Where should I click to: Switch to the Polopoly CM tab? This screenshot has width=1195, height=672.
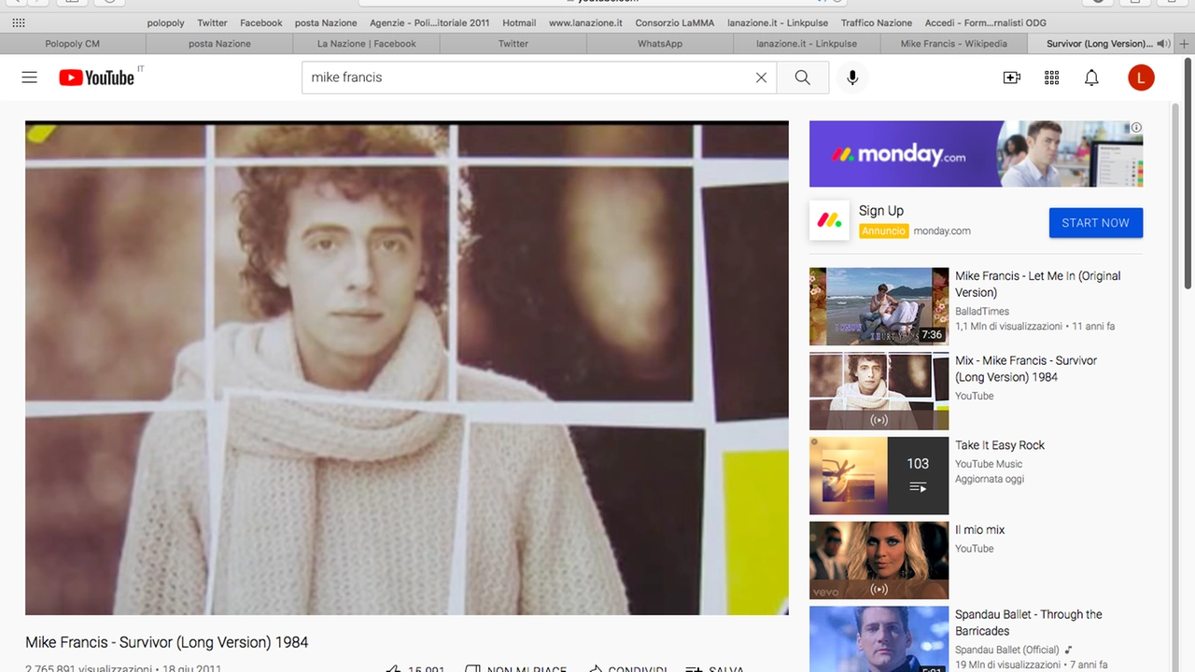click(73, 44)
